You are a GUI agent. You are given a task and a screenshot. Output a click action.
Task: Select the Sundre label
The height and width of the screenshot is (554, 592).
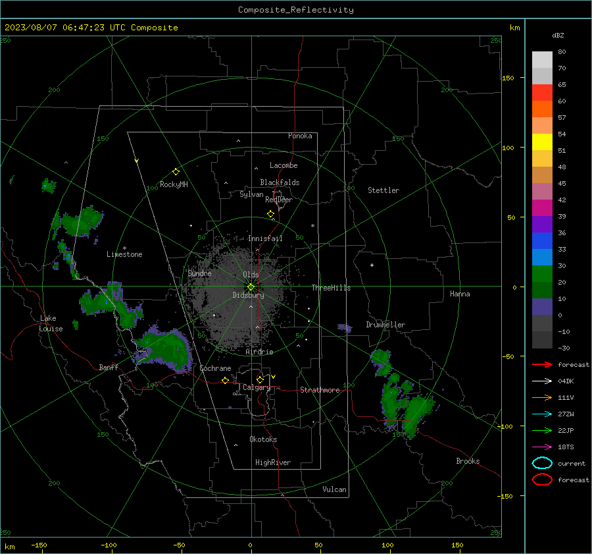point(199,273)
